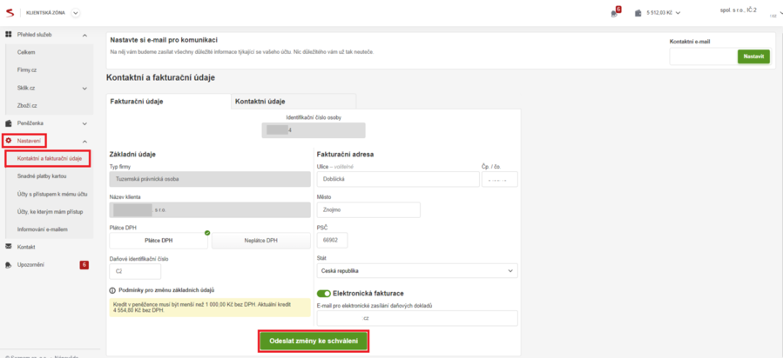Click the green Nastavit button
The width and height of the screenshot is (783, 358).
pos(753,56)
